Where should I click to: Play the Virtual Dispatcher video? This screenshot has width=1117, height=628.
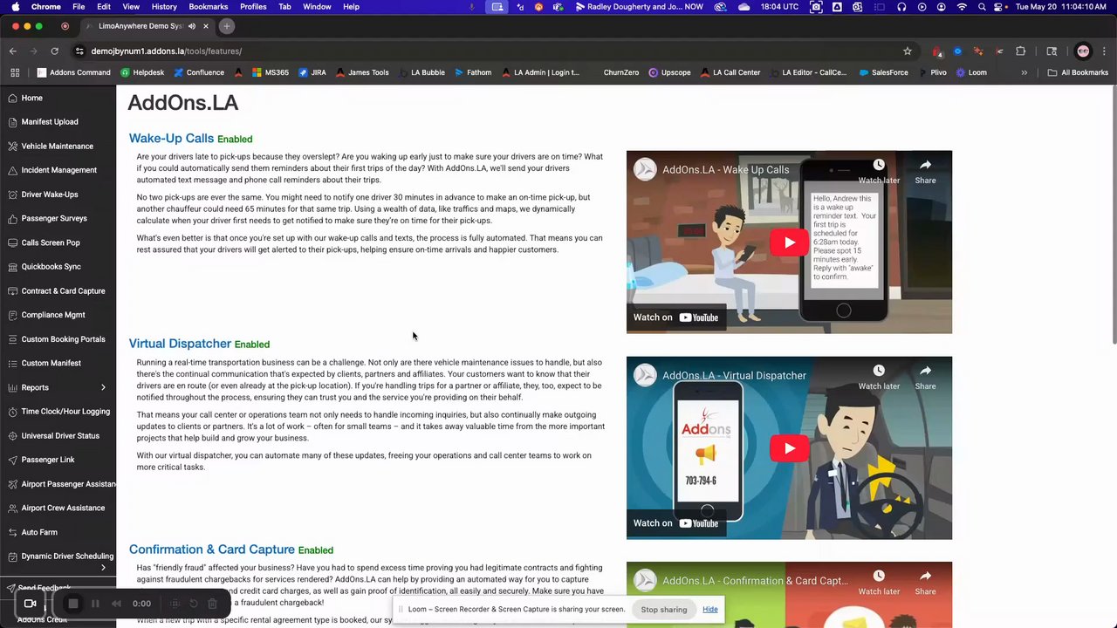coord(789,448)
